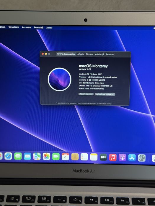Open the Notes app
Image resolution: width=155 pixels, height=206 pixels.
94,157
